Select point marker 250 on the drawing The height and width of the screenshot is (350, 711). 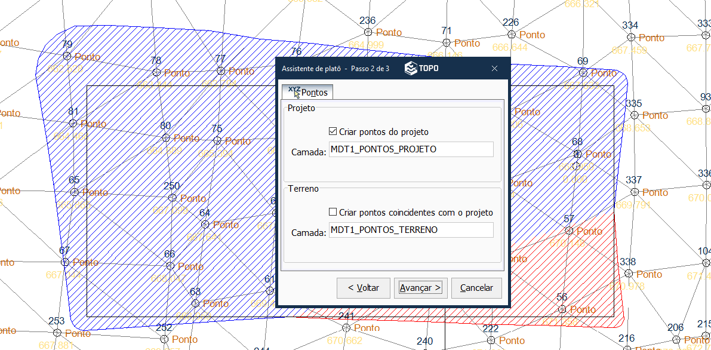tap(173, 198)
